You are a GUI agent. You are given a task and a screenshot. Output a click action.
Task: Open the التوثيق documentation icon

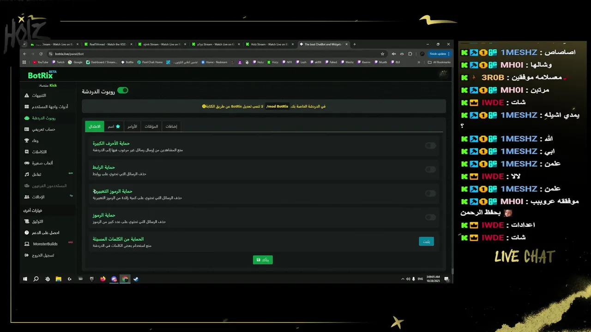point(27,221)
